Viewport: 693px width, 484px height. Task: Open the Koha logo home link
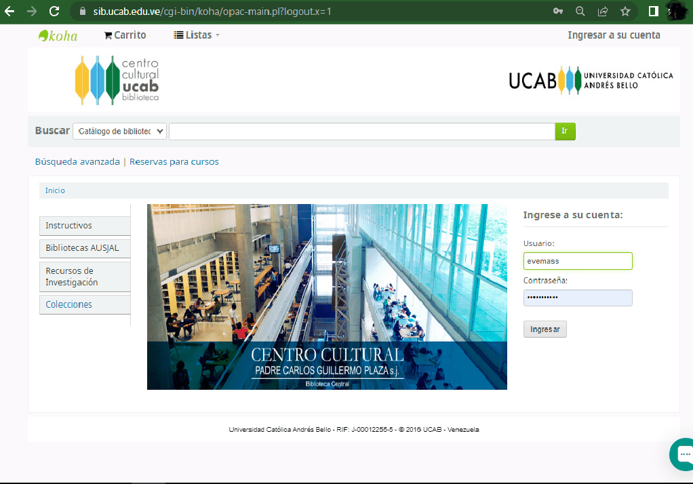58,35
